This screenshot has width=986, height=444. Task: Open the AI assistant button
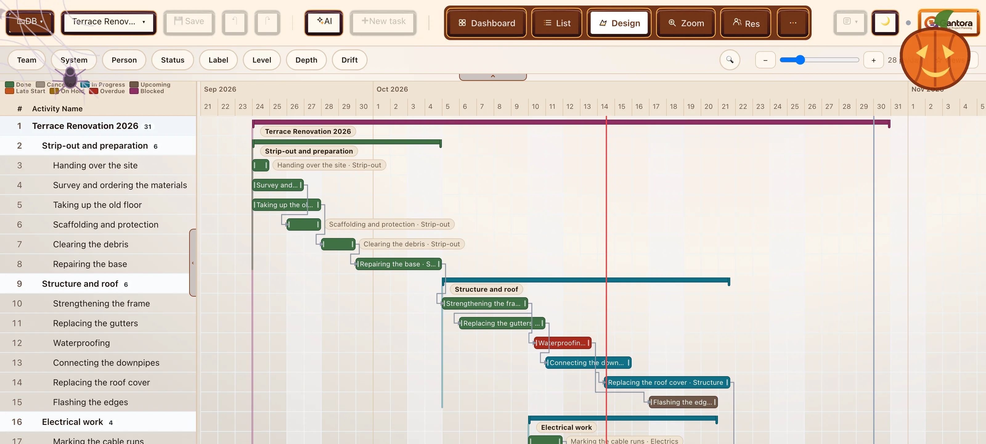click(324, 22)
